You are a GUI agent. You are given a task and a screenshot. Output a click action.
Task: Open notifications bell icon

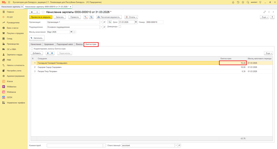(233, 2)
